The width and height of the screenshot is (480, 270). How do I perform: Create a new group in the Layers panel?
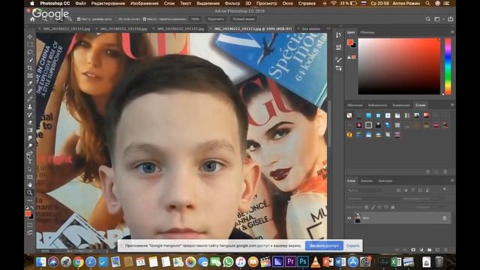[429, 250]
